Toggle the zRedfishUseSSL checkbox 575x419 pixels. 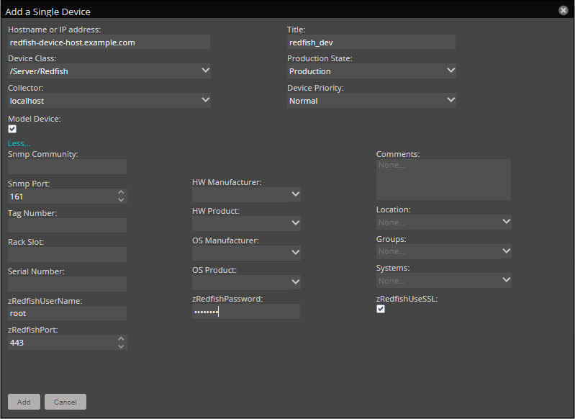(381, 309)
